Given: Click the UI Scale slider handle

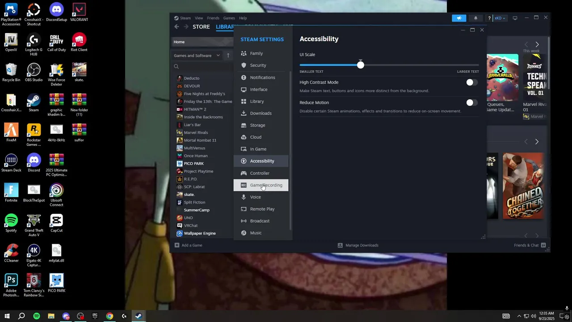Looking at the screenshot, I should [x=361, y=65].
